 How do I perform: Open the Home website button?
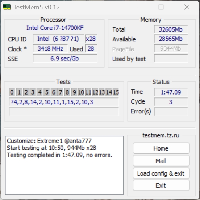coord(161,148)
